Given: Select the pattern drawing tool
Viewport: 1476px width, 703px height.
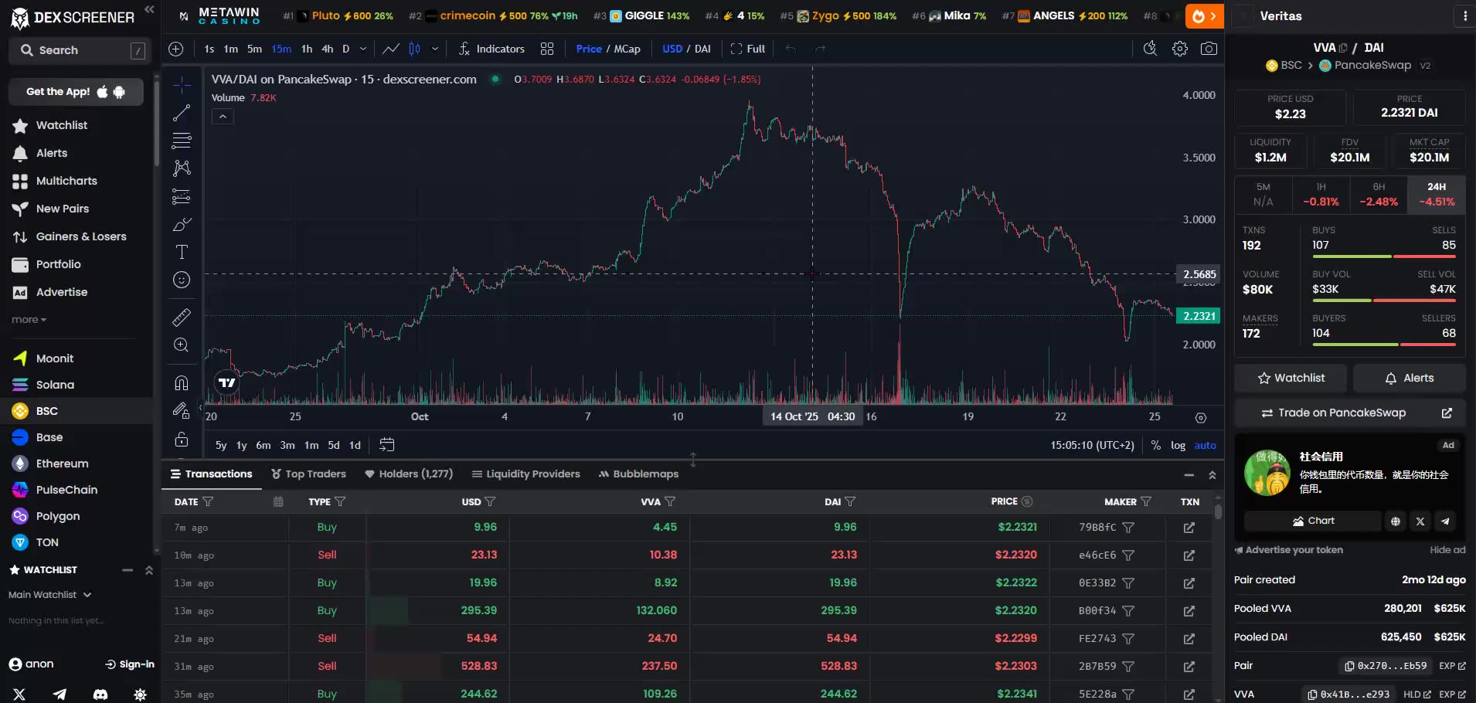Looking at the screenshot, I should [182, 168].
